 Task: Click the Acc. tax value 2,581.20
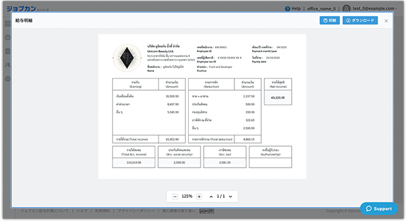[x=225, y=162]
